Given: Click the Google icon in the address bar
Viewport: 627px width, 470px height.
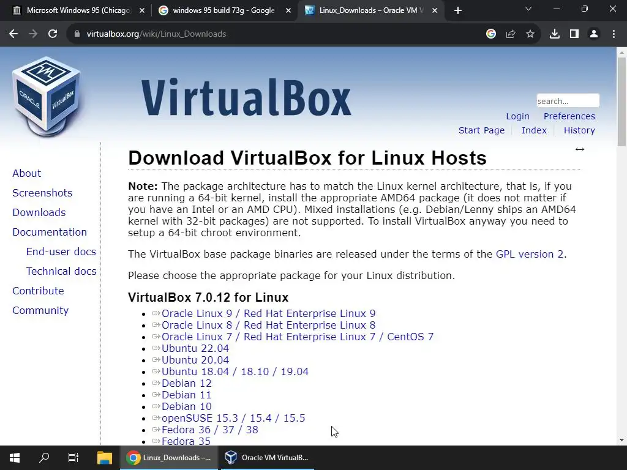Looking at the screenshot, I should click(x=491, y=34).
